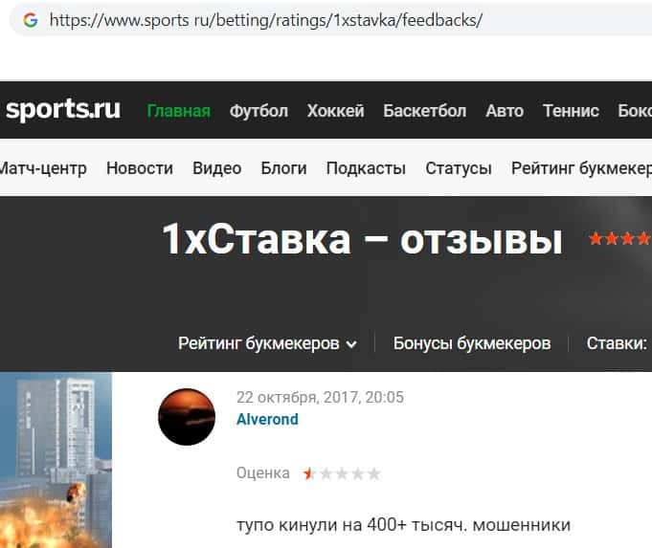Open Блоги in the sub-navigation
Screen dimensions: 652x548
(x=283, y=168)
